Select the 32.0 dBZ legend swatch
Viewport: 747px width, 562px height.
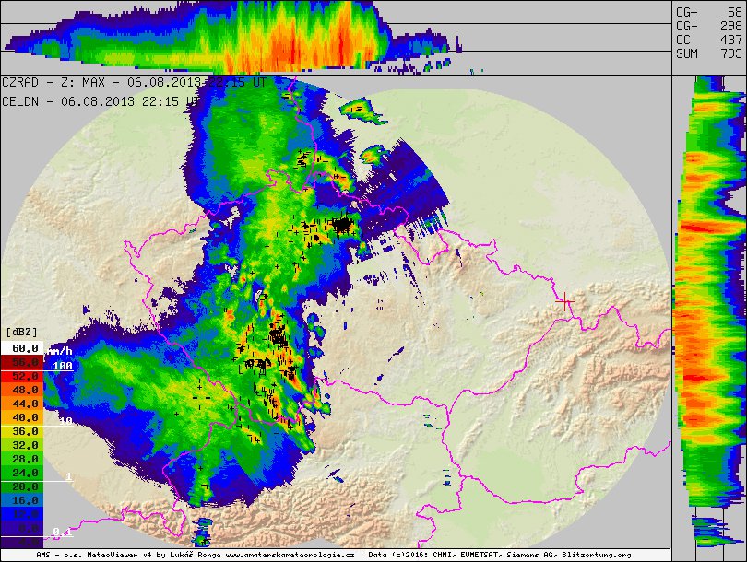pos(22,445)
